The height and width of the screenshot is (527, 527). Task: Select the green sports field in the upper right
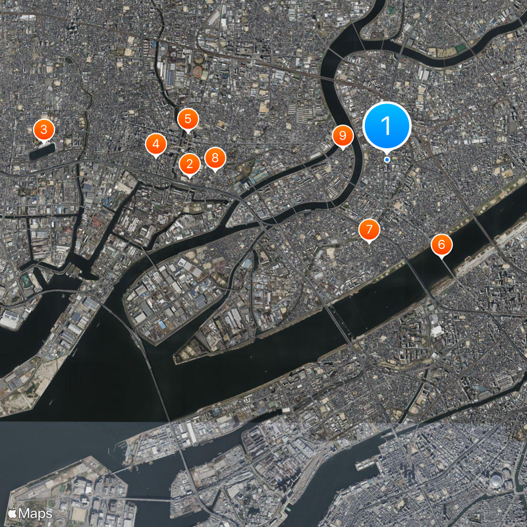[461, 47]
